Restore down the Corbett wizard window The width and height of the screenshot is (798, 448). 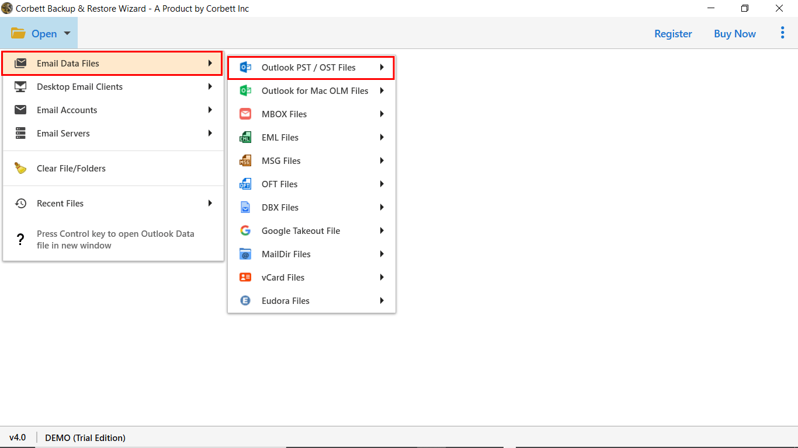(745, 8)
